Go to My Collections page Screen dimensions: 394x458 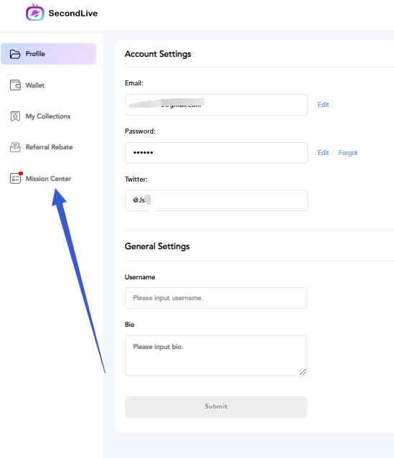49,116
